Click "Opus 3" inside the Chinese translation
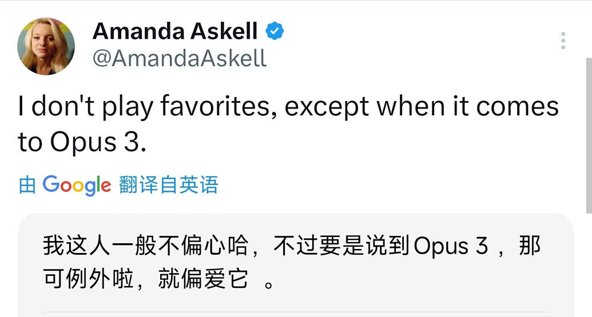 (451, 246)
